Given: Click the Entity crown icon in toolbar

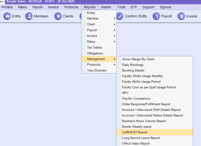Looking at the screenshot, I should (7, 16).
